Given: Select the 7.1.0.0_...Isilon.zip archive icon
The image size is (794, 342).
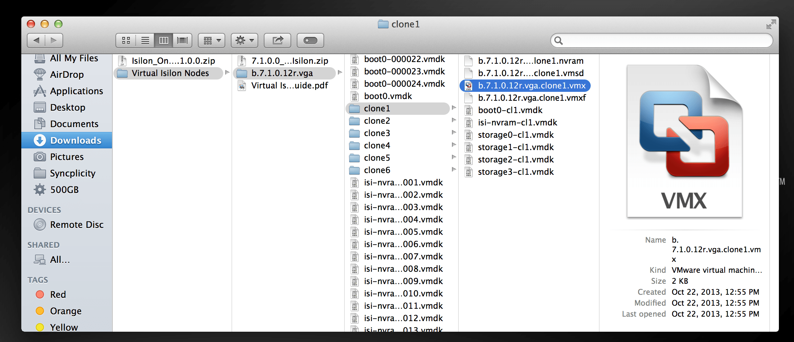Looking at the screenshot, I should (x=242, y=61).
